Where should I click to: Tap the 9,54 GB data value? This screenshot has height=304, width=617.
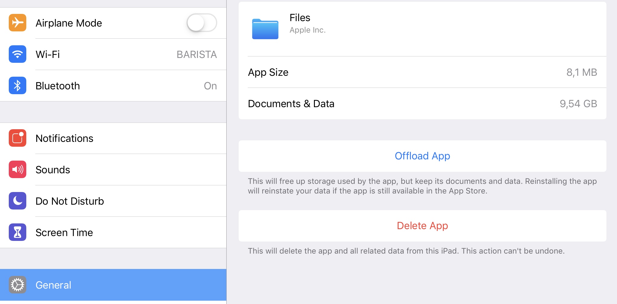pos(578,104)
